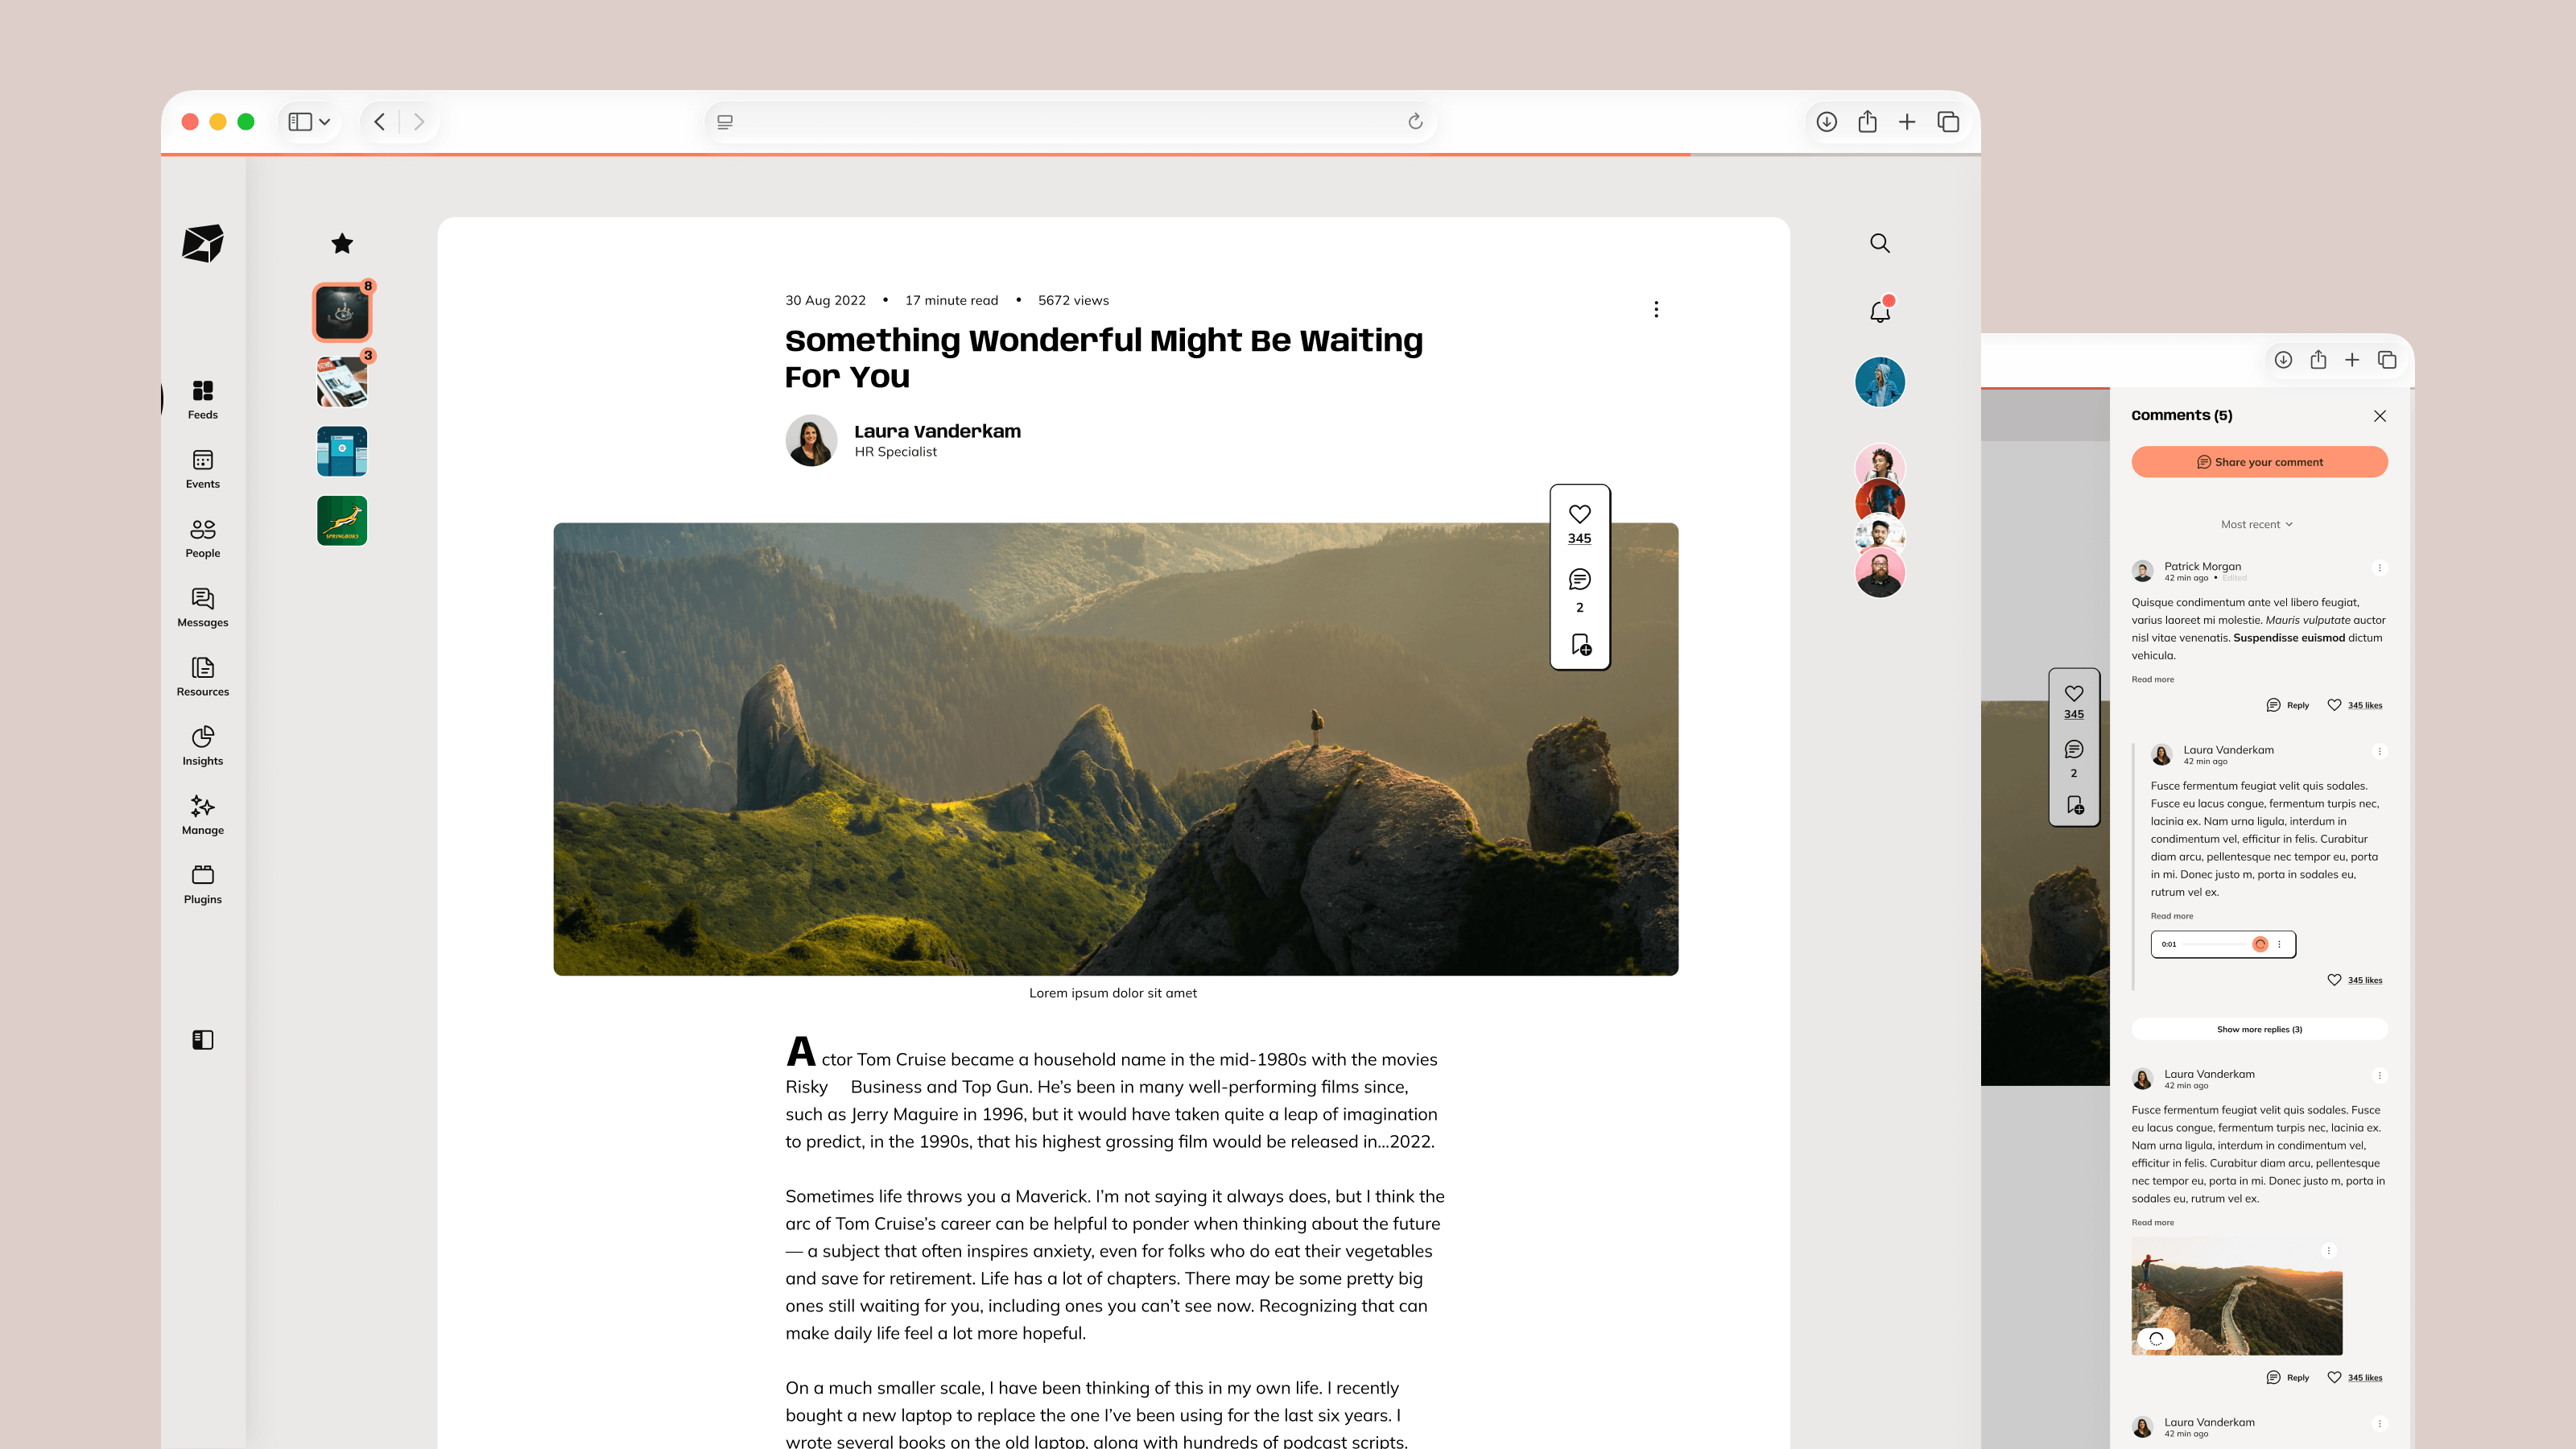2576x1449 pixels.
Task: Open community thumbnail with badge 3
Action: coord(342,382)
